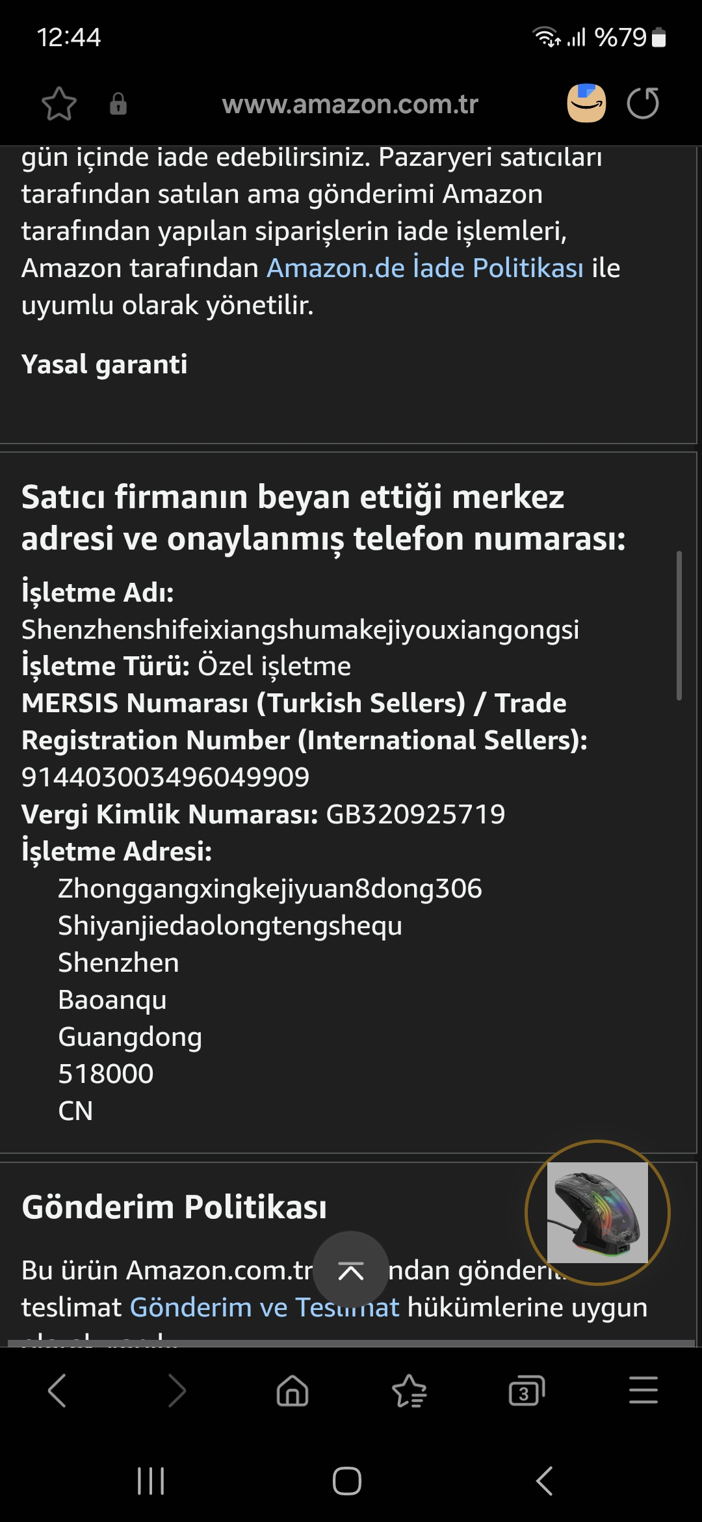Tap the www.amazon.com.tr address field
Screen dimensions: 702x1522
[350, 104]
